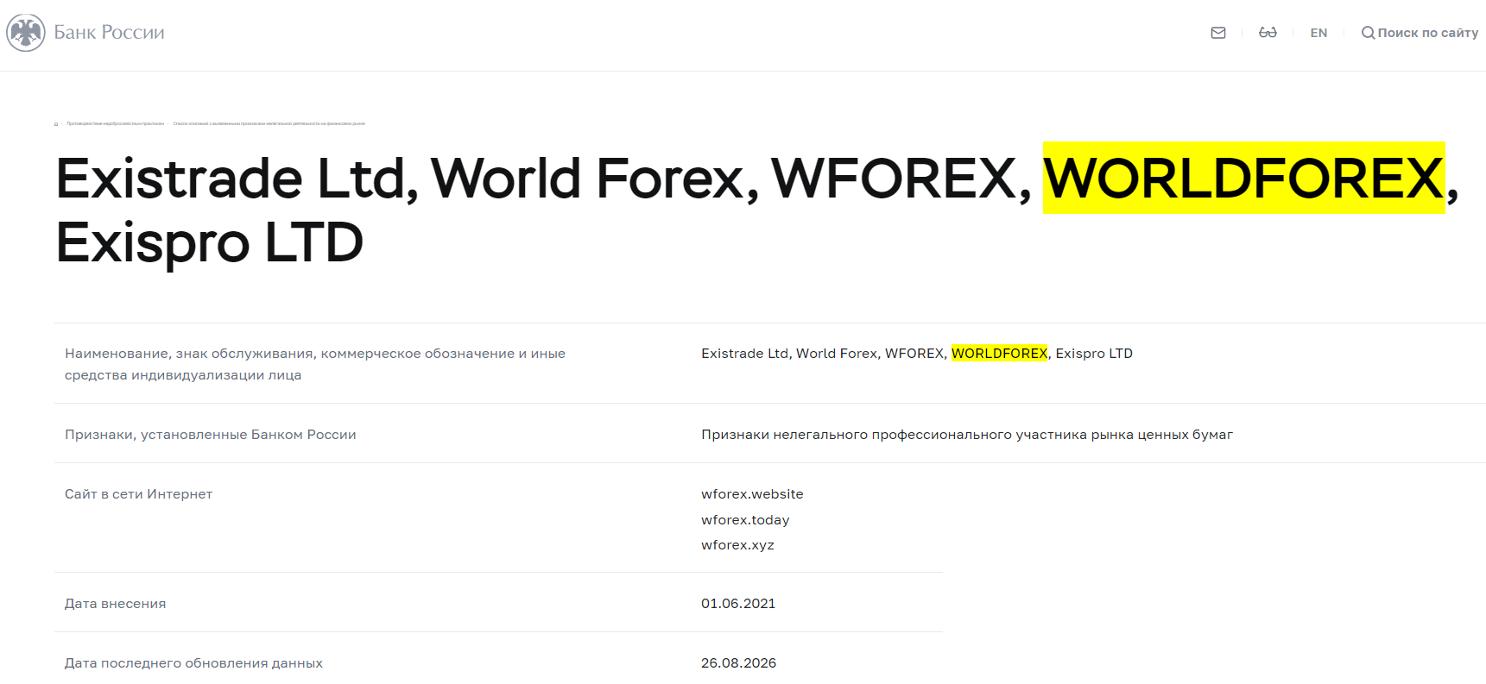Click the Existrade Ltd page heading
The image size is (1486, 684).
pos(757,210)
